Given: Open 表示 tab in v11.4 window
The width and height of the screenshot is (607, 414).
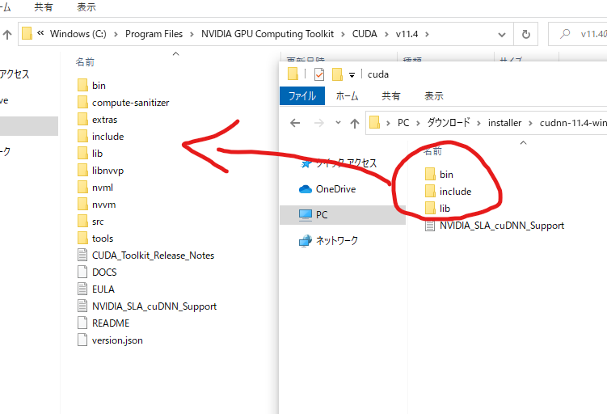Looking at the screenshot, I should click(x=86, y=7).
